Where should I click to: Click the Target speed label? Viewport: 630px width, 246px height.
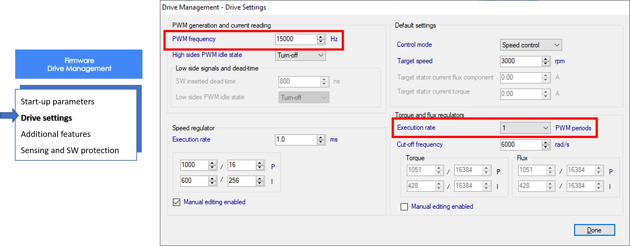point(415,61)
